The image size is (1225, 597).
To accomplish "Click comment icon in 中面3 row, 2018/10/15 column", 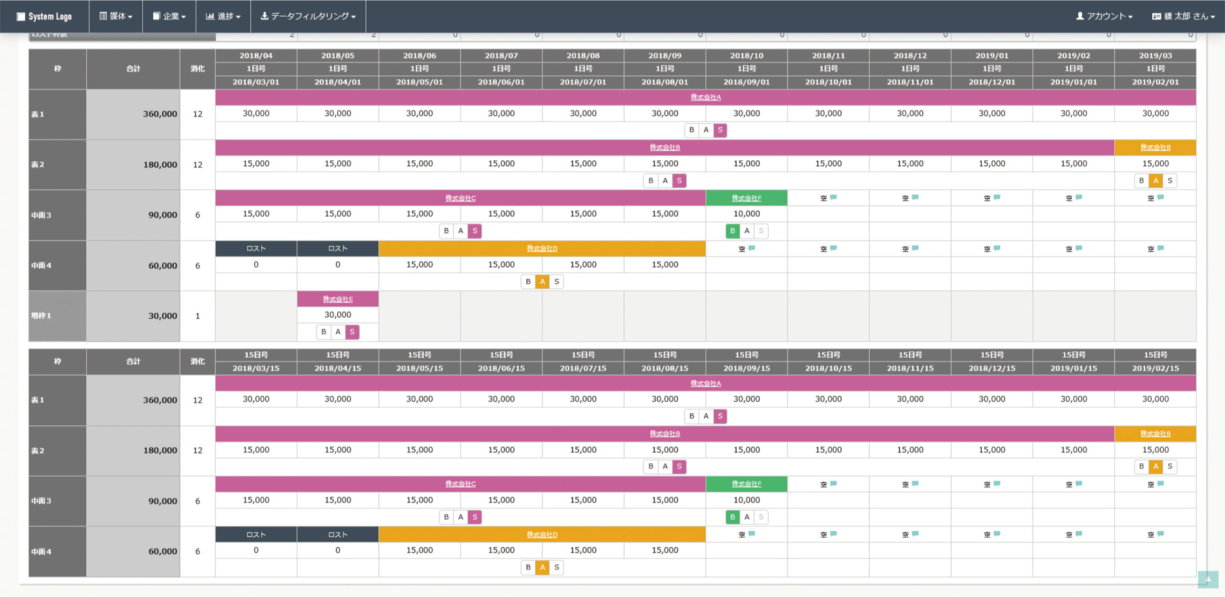I will pos(833,484).
